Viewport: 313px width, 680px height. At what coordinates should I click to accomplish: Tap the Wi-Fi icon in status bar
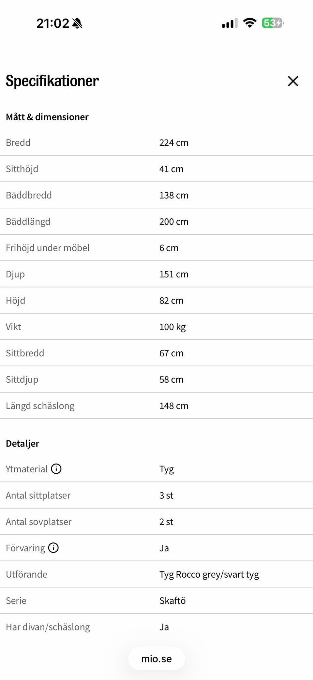point(250,23)
